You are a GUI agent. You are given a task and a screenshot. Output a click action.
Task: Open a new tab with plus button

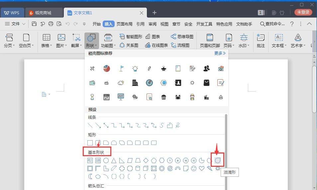click(x=155, y=13)
